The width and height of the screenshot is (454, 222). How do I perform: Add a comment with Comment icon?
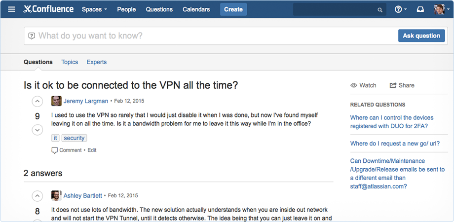pos(67,150)
